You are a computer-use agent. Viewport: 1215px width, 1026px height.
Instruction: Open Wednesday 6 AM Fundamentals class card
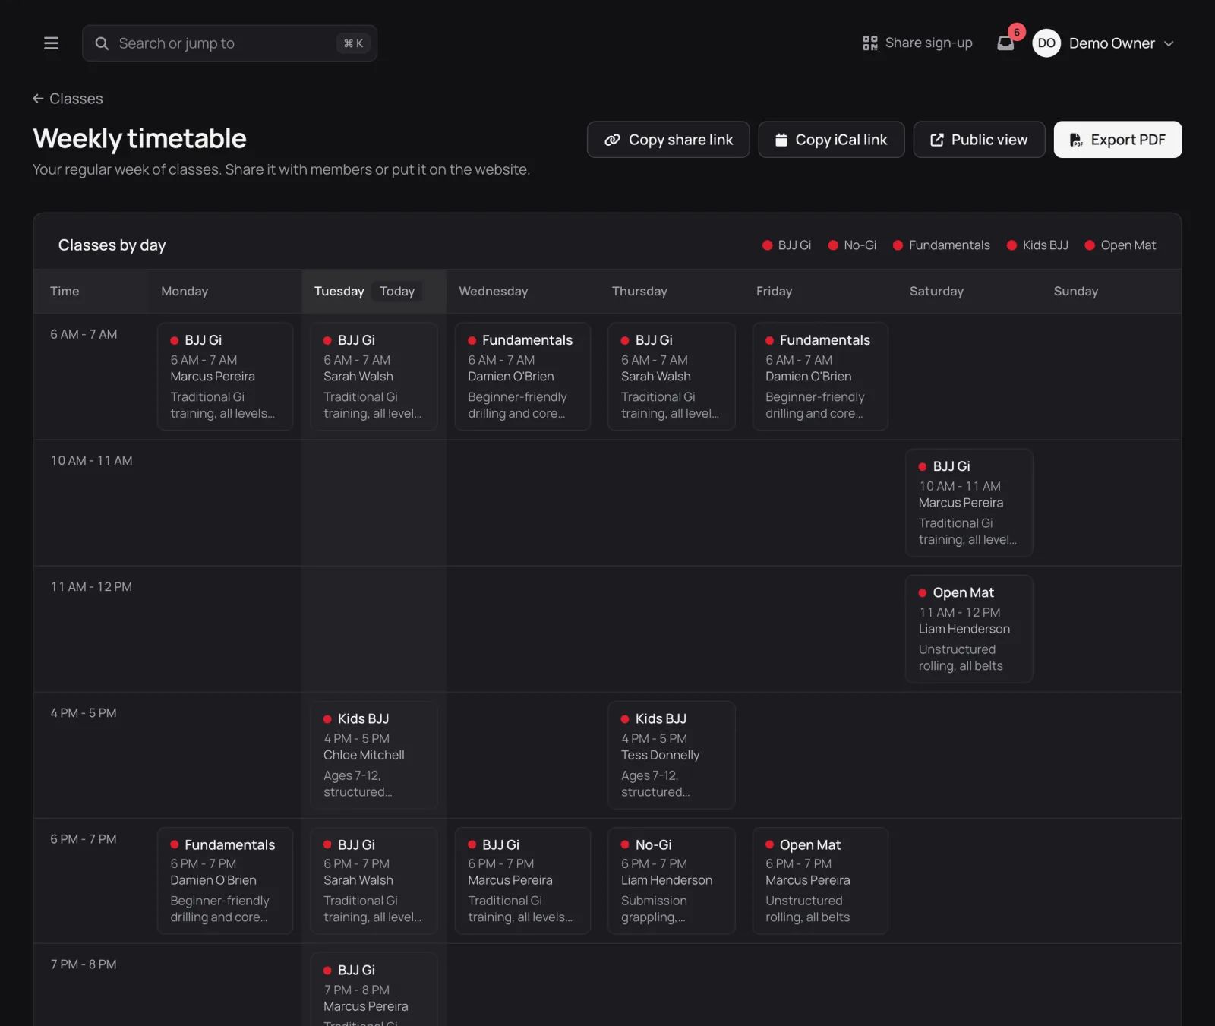522,377
